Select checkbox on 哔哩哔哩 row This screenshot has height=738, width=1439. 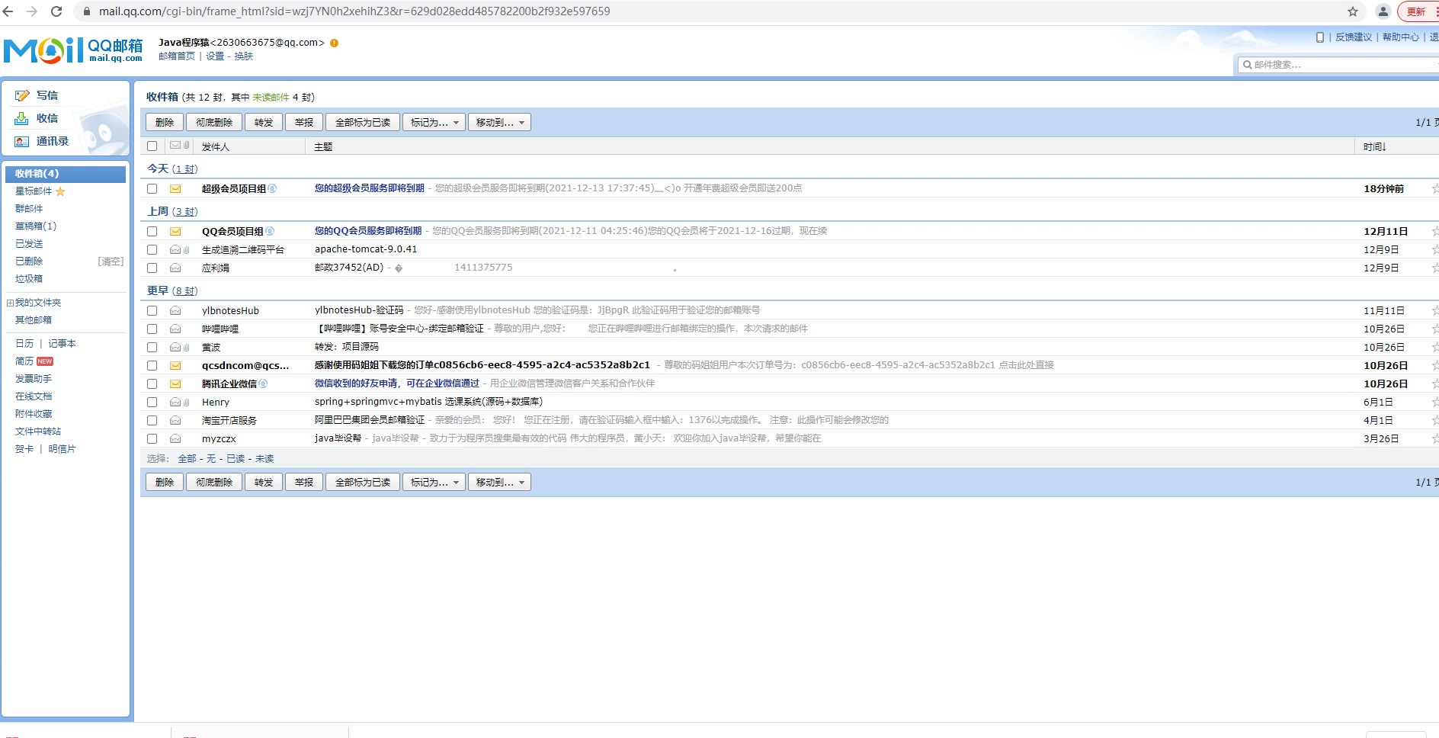[x=152, y=329]
